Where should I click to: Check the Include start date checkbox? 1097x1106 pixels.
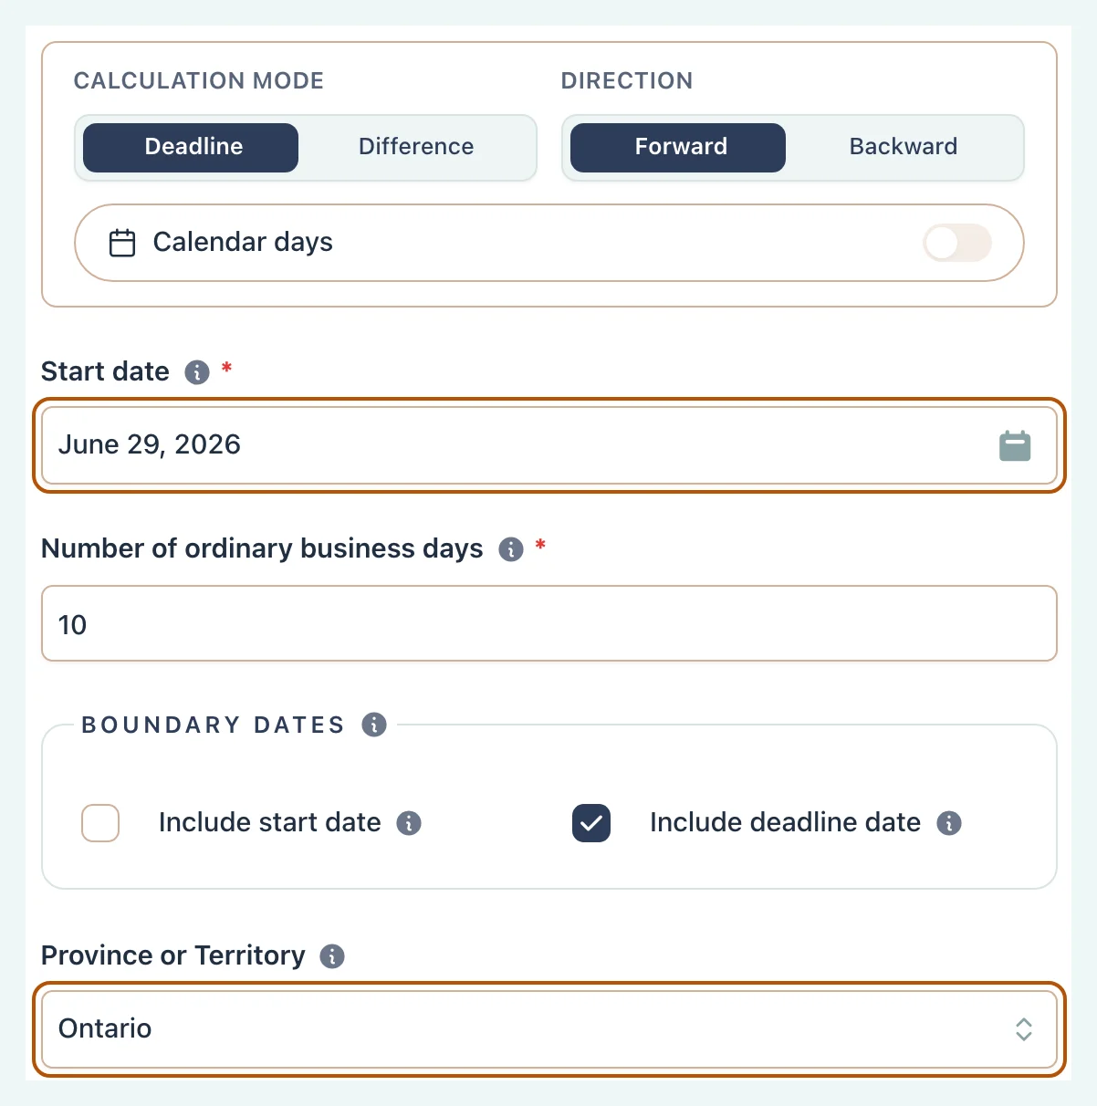click(x=100, y=823)
